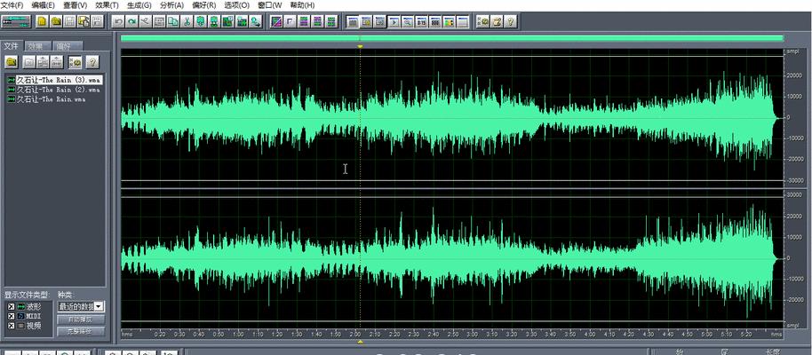Toggle the 波形 waveform file type checkbox

(x=12, y=307)
